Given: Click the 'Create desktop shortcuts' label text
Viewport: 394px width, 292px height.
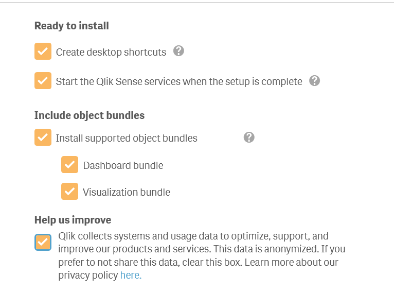Looking at the screenshot, I should pyautogui.click(x=111, y=52).
